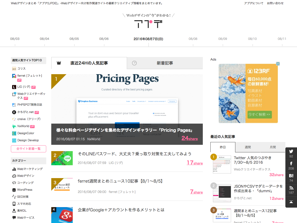Open the 週間 popular articles tab
Screen dimensions: 297x223
[247, 147]
